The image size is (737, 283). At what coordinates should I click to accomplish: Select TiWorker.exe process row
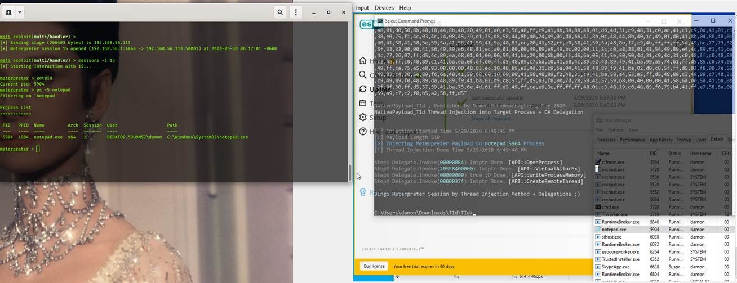[665, 214]
